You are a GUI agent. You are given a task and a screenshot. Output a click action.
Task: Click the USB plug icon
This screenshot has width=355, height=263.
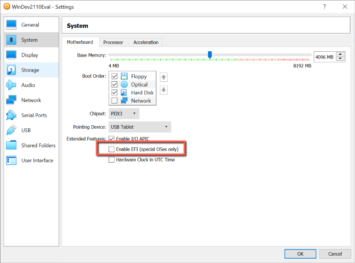11,130
